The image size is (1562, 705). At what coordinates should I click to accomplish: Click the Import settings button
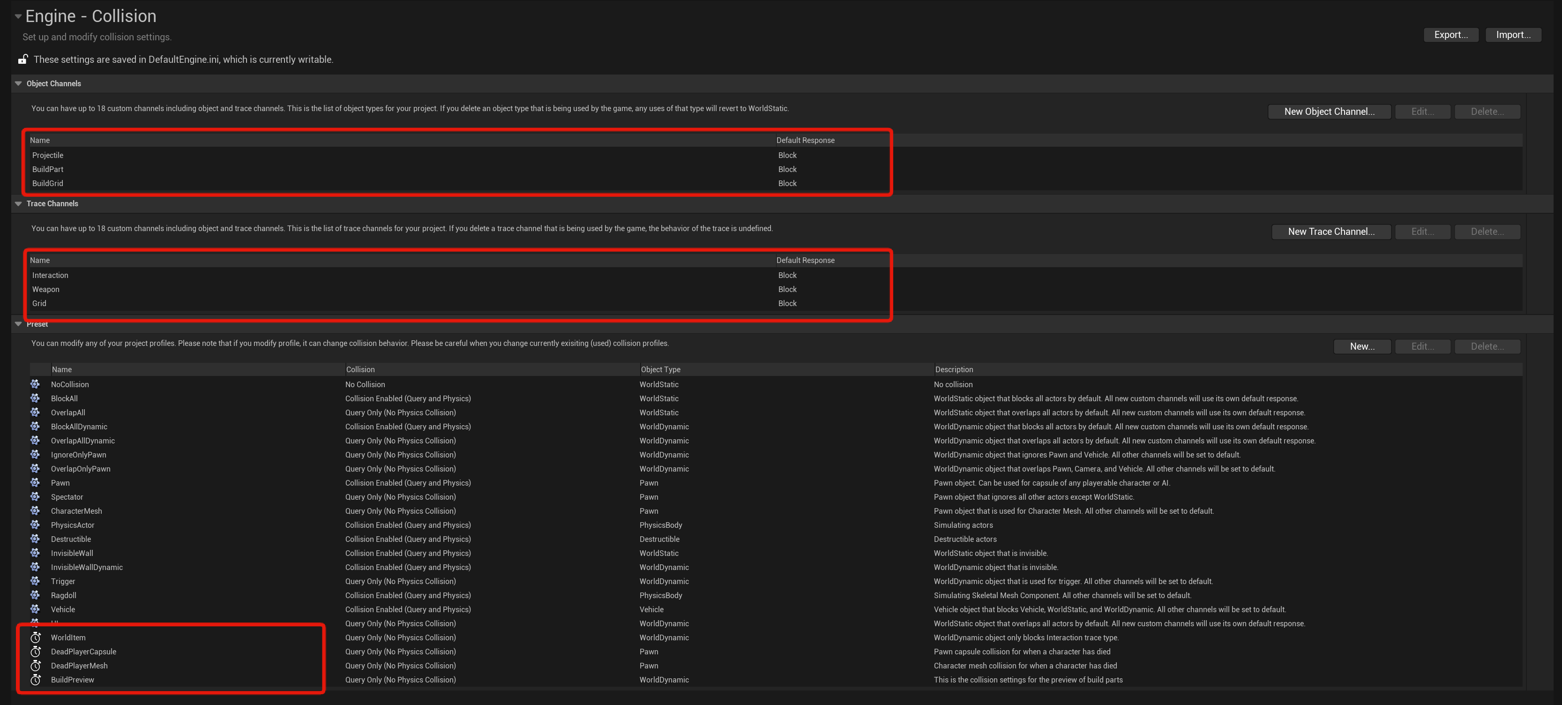click(1513, 35)
